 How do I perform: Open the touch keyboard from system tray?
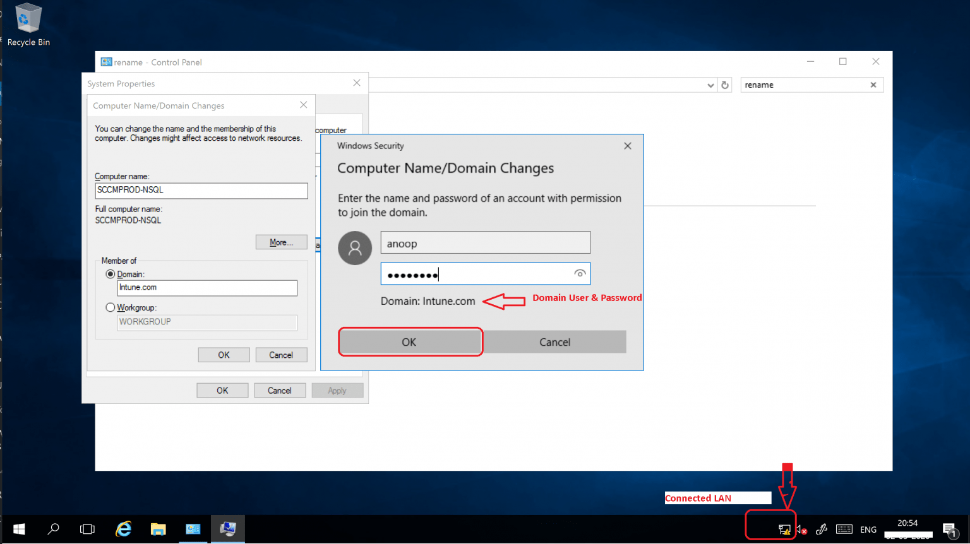coord(844,529)
